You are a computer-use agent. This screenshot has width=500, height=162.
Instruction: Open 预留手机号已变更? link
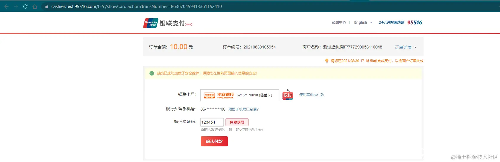(x=244, y=109)
